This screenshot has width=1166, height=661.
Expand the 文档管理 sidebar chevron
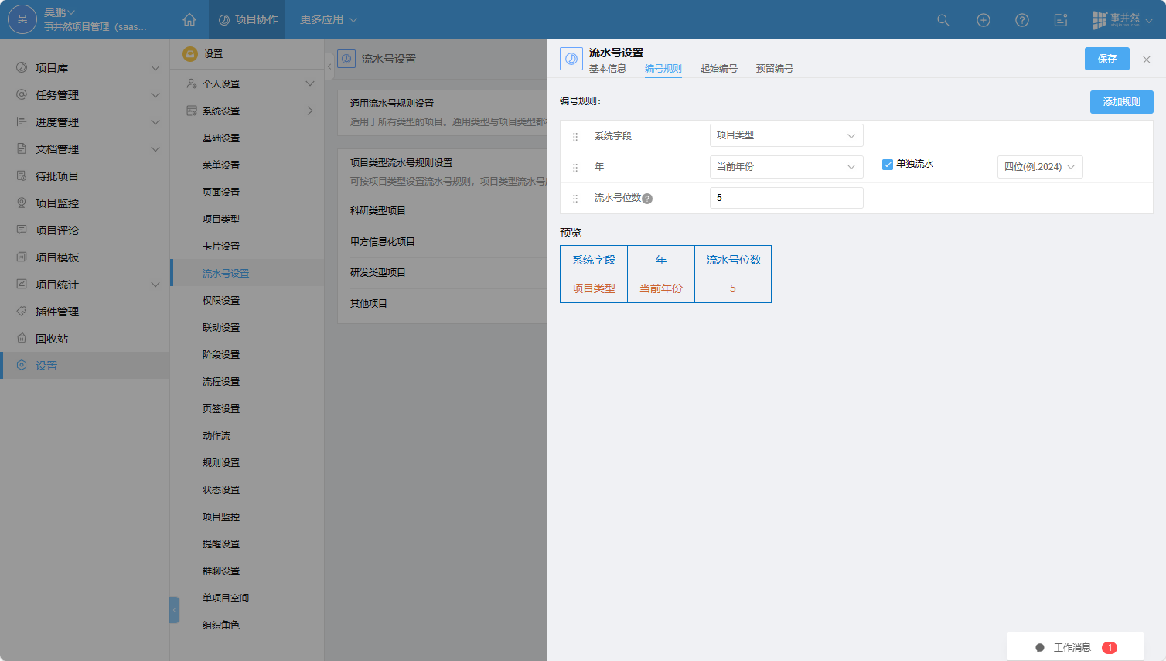click(155, 149)
